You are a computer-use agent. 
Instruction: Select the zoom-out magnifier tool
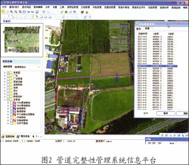pyautogui.click(x=16, y=12)
